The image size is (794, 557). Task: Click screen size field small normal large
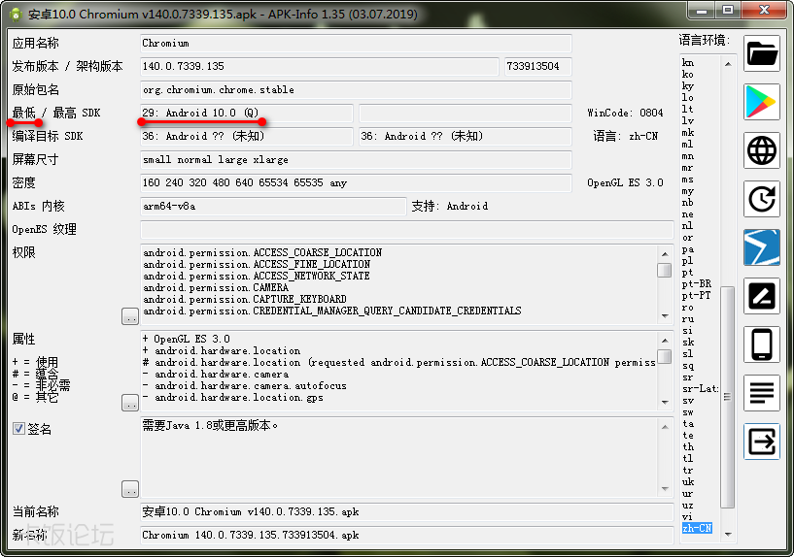[x=356, y=159]
